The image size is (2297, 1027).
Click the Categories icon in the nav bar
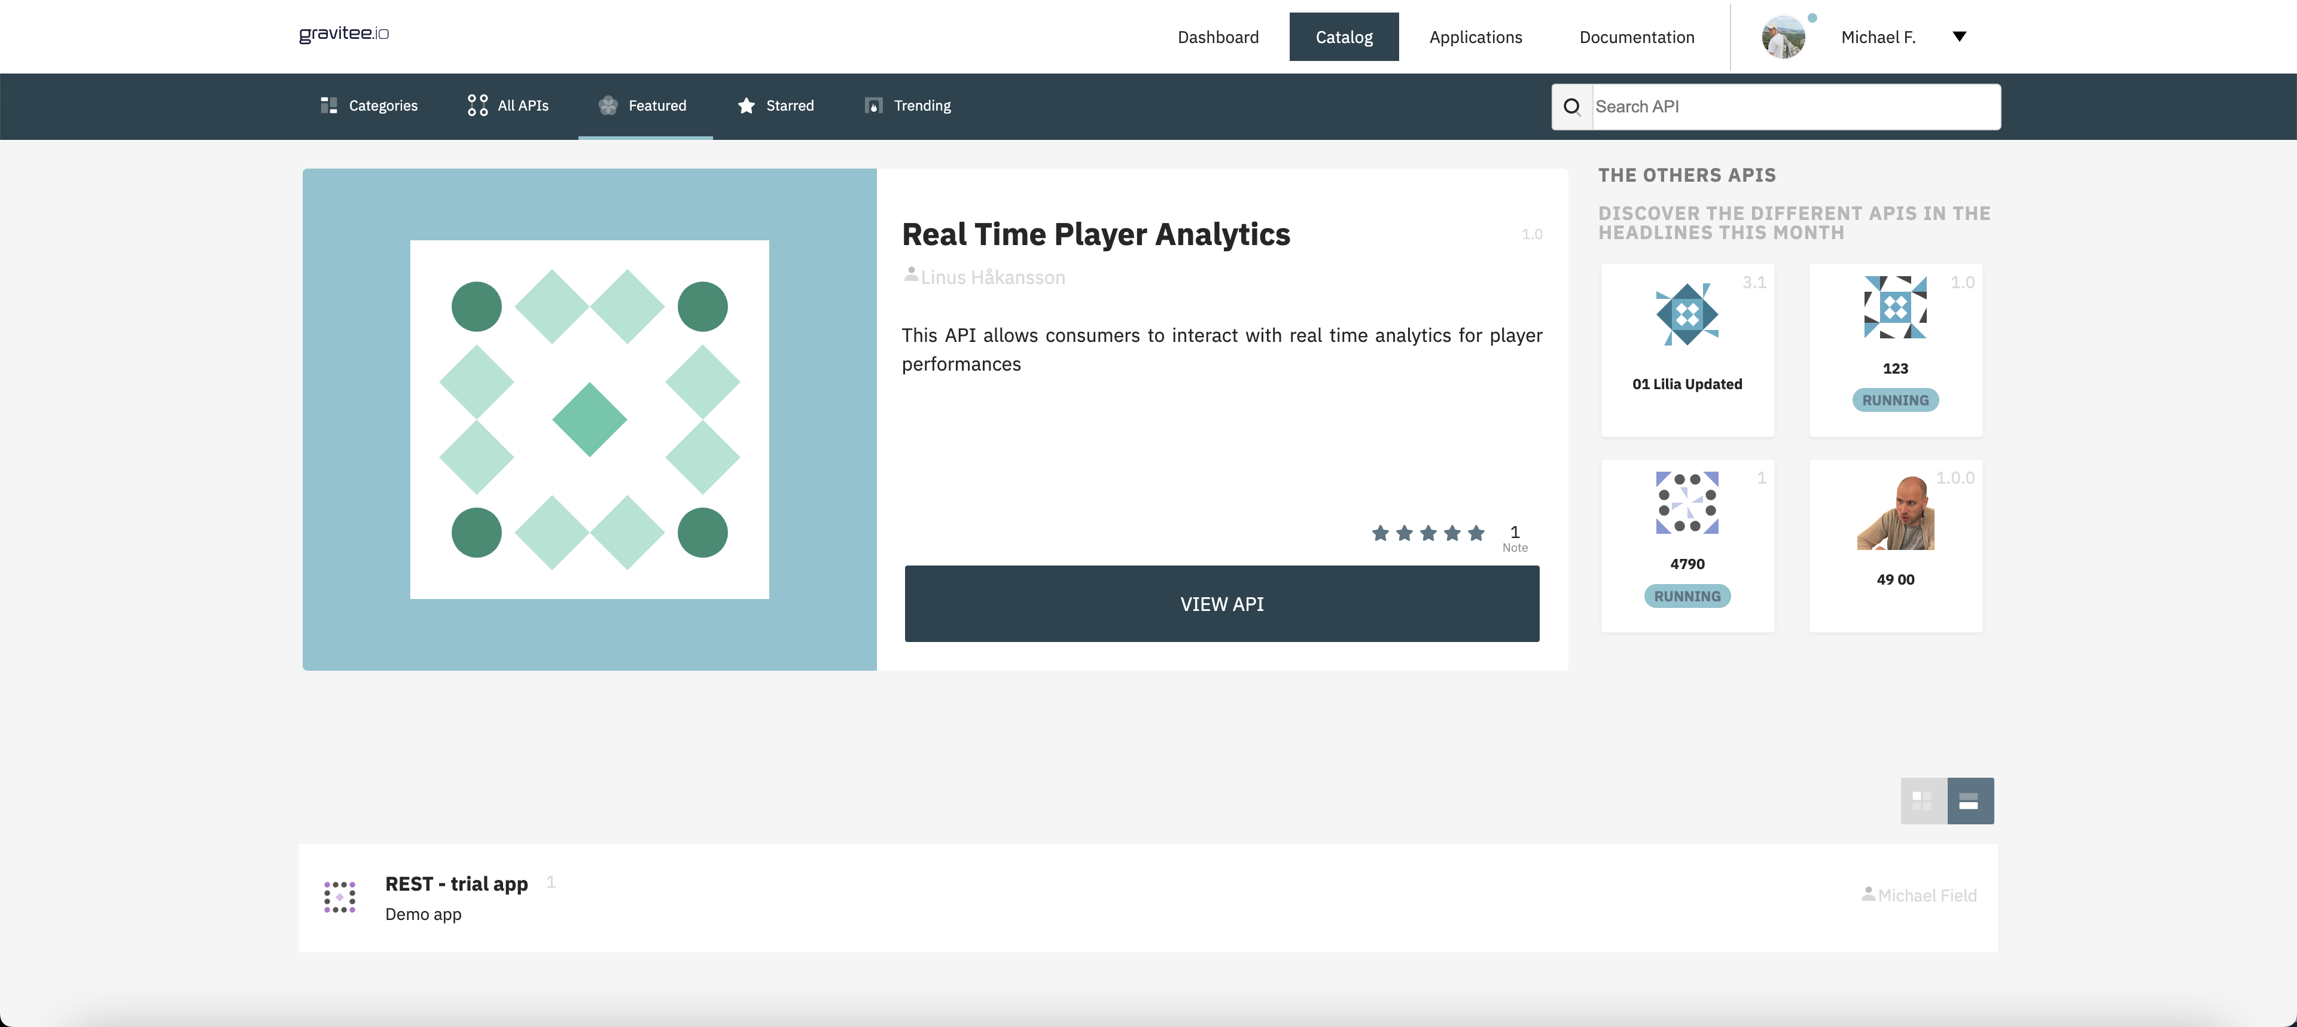[328, 105]
